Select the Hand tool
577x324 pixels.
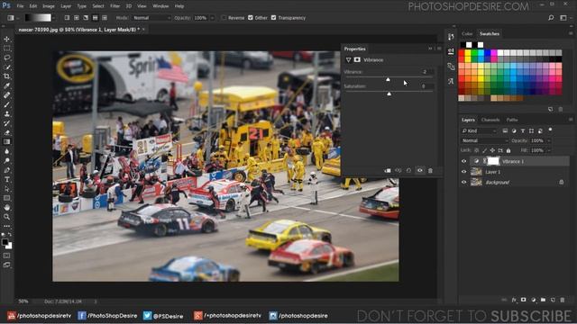[6, 208]
